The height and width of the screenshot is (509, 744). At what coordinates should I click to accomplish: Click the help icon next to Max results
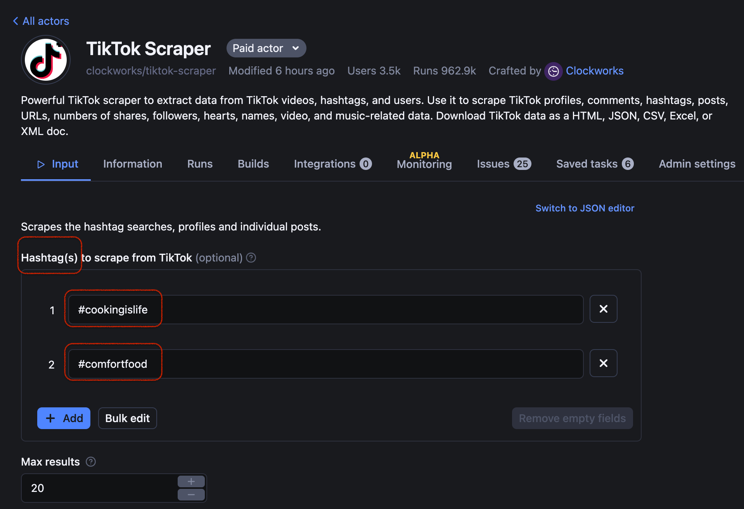(91, 462)
